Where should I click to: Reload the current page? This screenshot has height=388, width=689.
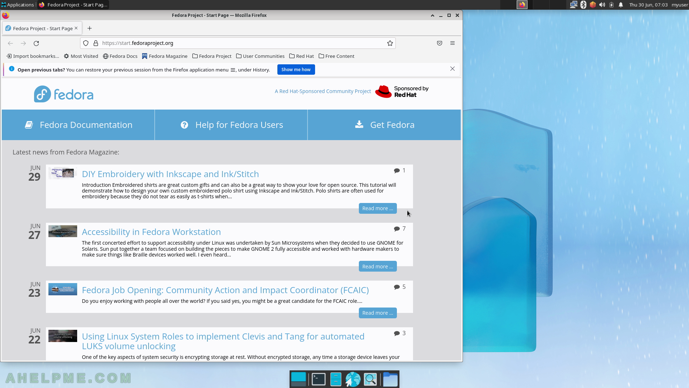pos(36,43)
